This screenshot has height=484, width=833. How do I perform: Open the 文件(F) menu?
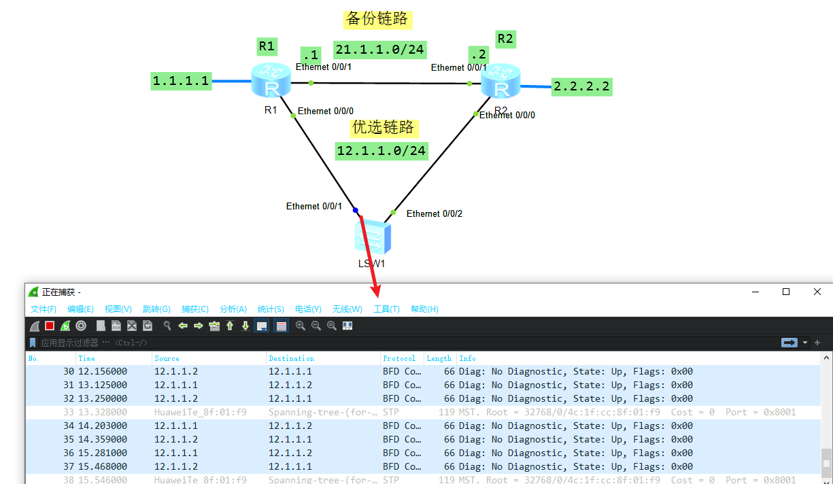(44, 309)
